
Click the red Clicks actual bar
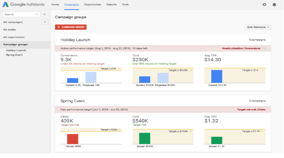click(x=72, y=139)
